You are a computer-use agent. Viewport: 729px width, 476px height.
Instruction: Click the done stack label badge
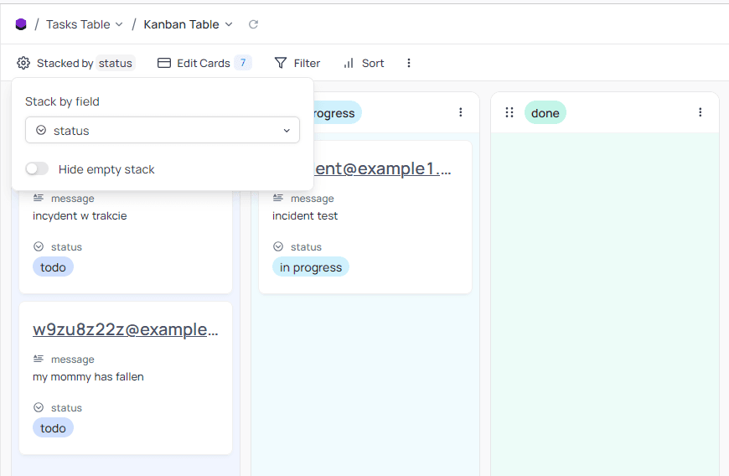(545, 113)
